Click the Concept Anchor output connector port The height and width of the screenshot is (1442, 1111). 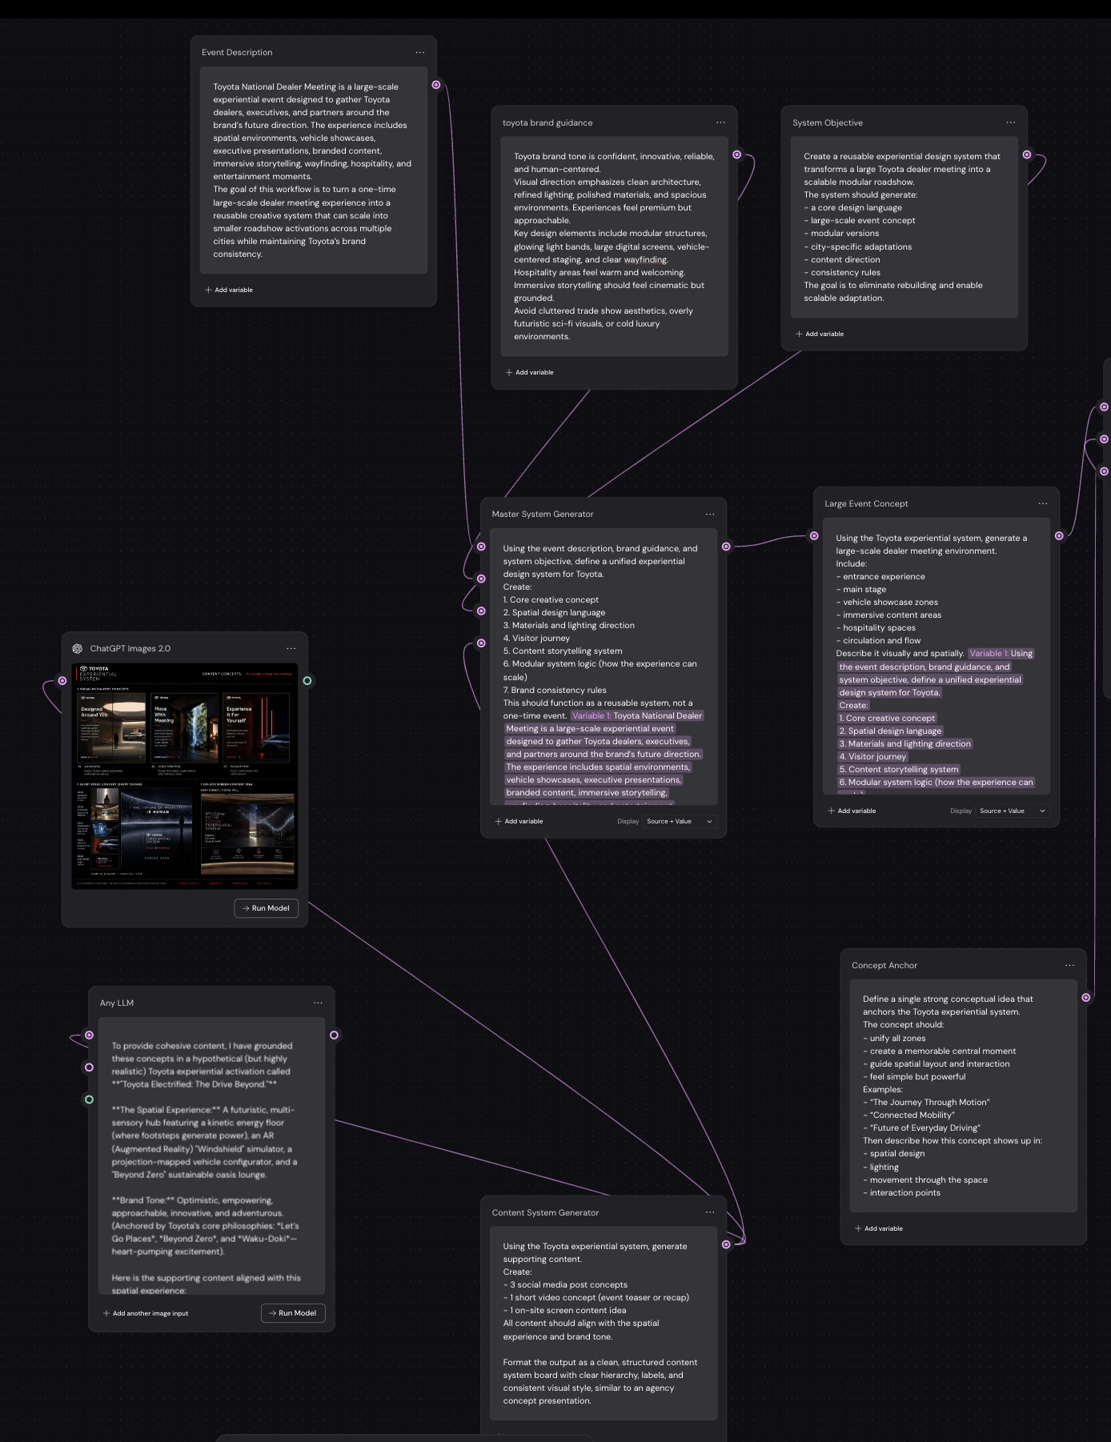click(1086, 997)
